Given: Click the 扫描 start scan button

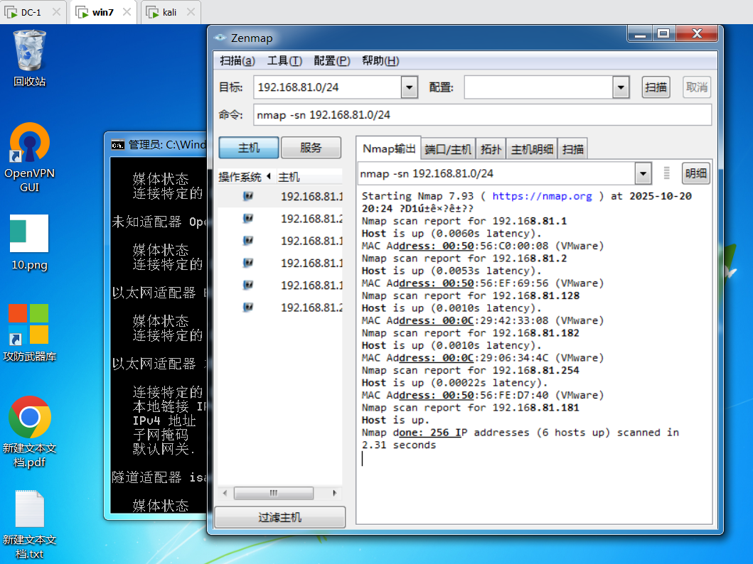Looking at the screenshot, I should [x=656, y=87].
